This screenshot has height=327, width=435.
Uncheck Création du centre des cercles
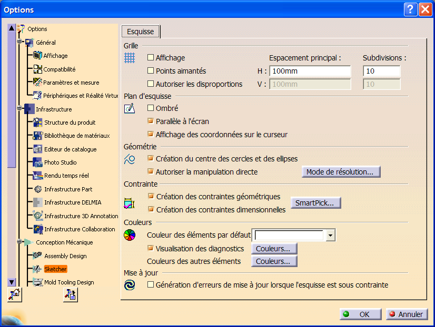point(151,158)
